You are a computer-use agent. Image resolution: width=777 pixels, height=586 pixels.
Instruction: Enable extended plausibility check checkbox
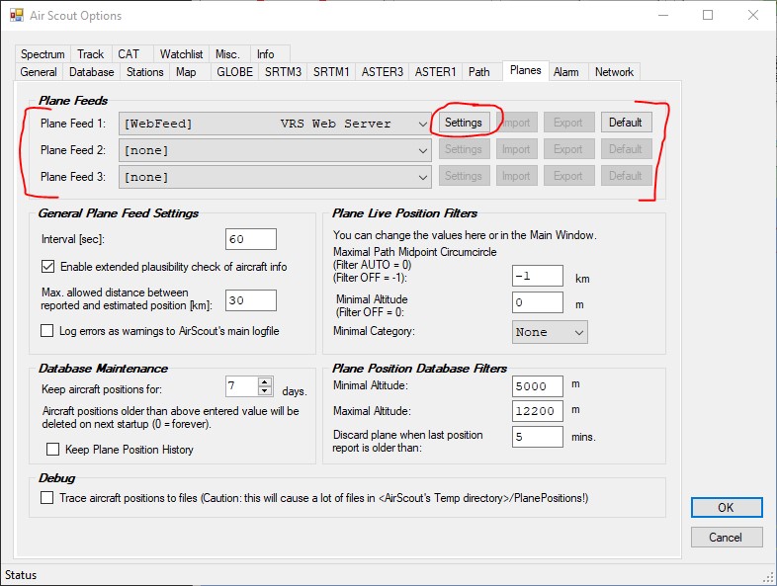[48, 267]
